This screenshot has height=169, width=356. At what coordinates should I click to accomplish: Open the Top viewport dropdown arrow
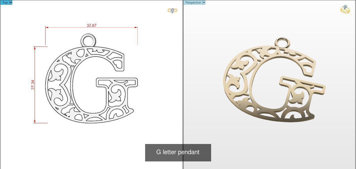click(11, 3)
